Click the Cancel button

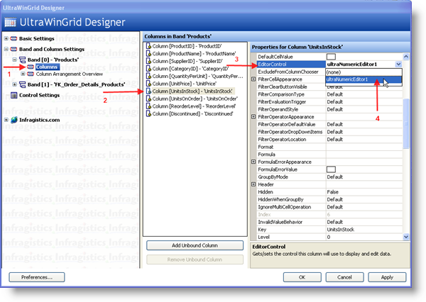tap(344, 277)
